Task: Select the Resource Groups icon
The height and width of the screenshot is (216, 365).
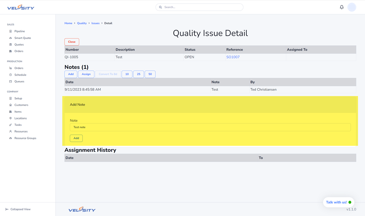Action: point(11,138)
